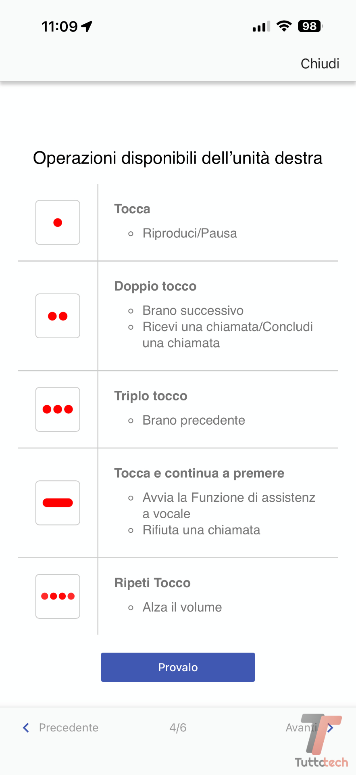Select the Brano precedente entry

point(194,420)
